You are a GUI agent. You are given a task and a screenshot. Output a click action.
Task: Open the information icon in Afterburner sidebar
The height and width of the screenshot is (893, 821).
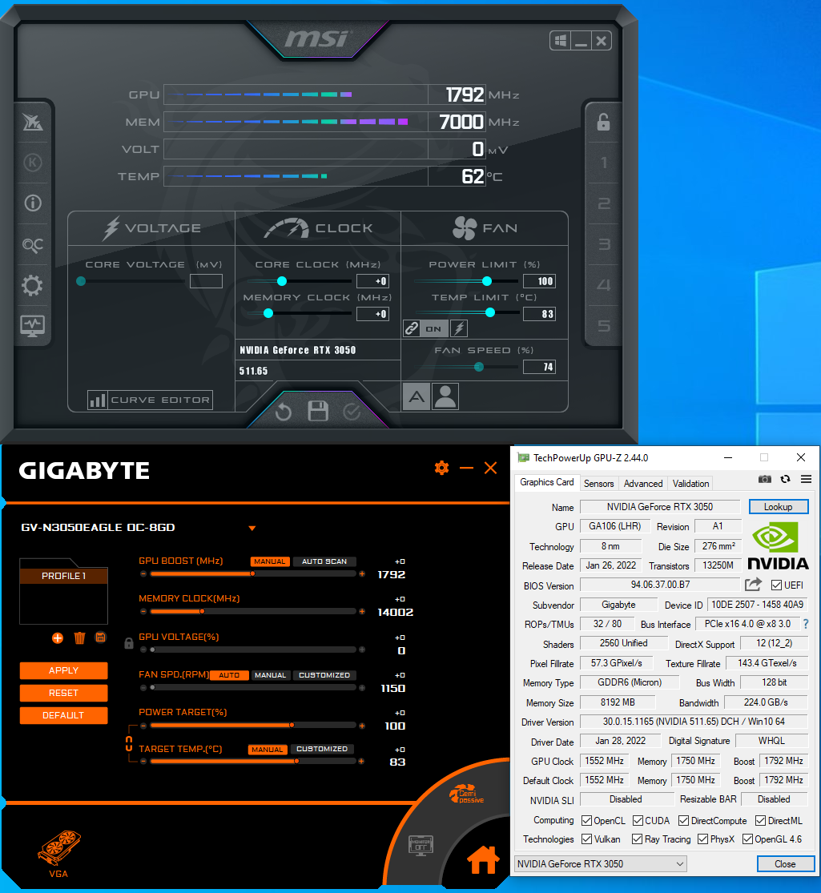(33, 203)
